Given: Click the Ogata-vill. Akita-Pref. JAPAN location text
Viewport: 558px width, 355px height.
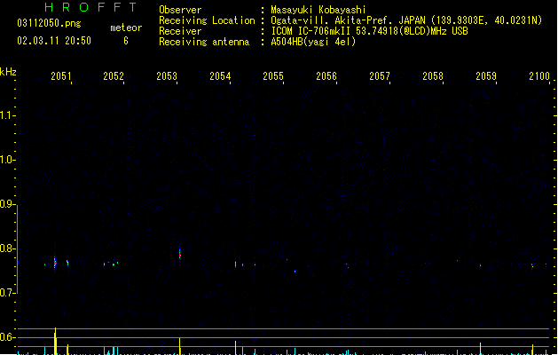Looking at the screenshot, I should pyautogui.click(x=406, y=20).
